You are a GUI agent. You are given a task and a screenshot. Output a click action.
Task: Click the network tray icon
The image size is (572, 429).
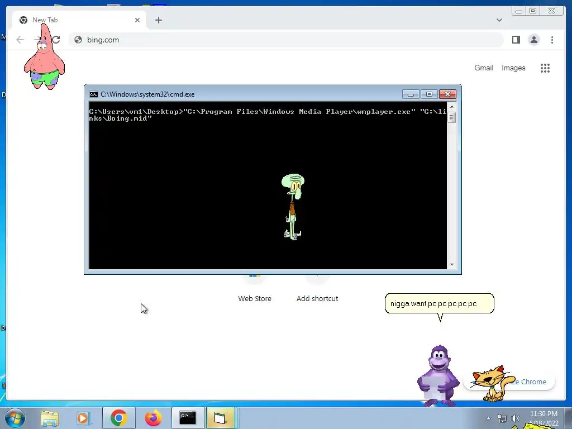tap(502, 418)
